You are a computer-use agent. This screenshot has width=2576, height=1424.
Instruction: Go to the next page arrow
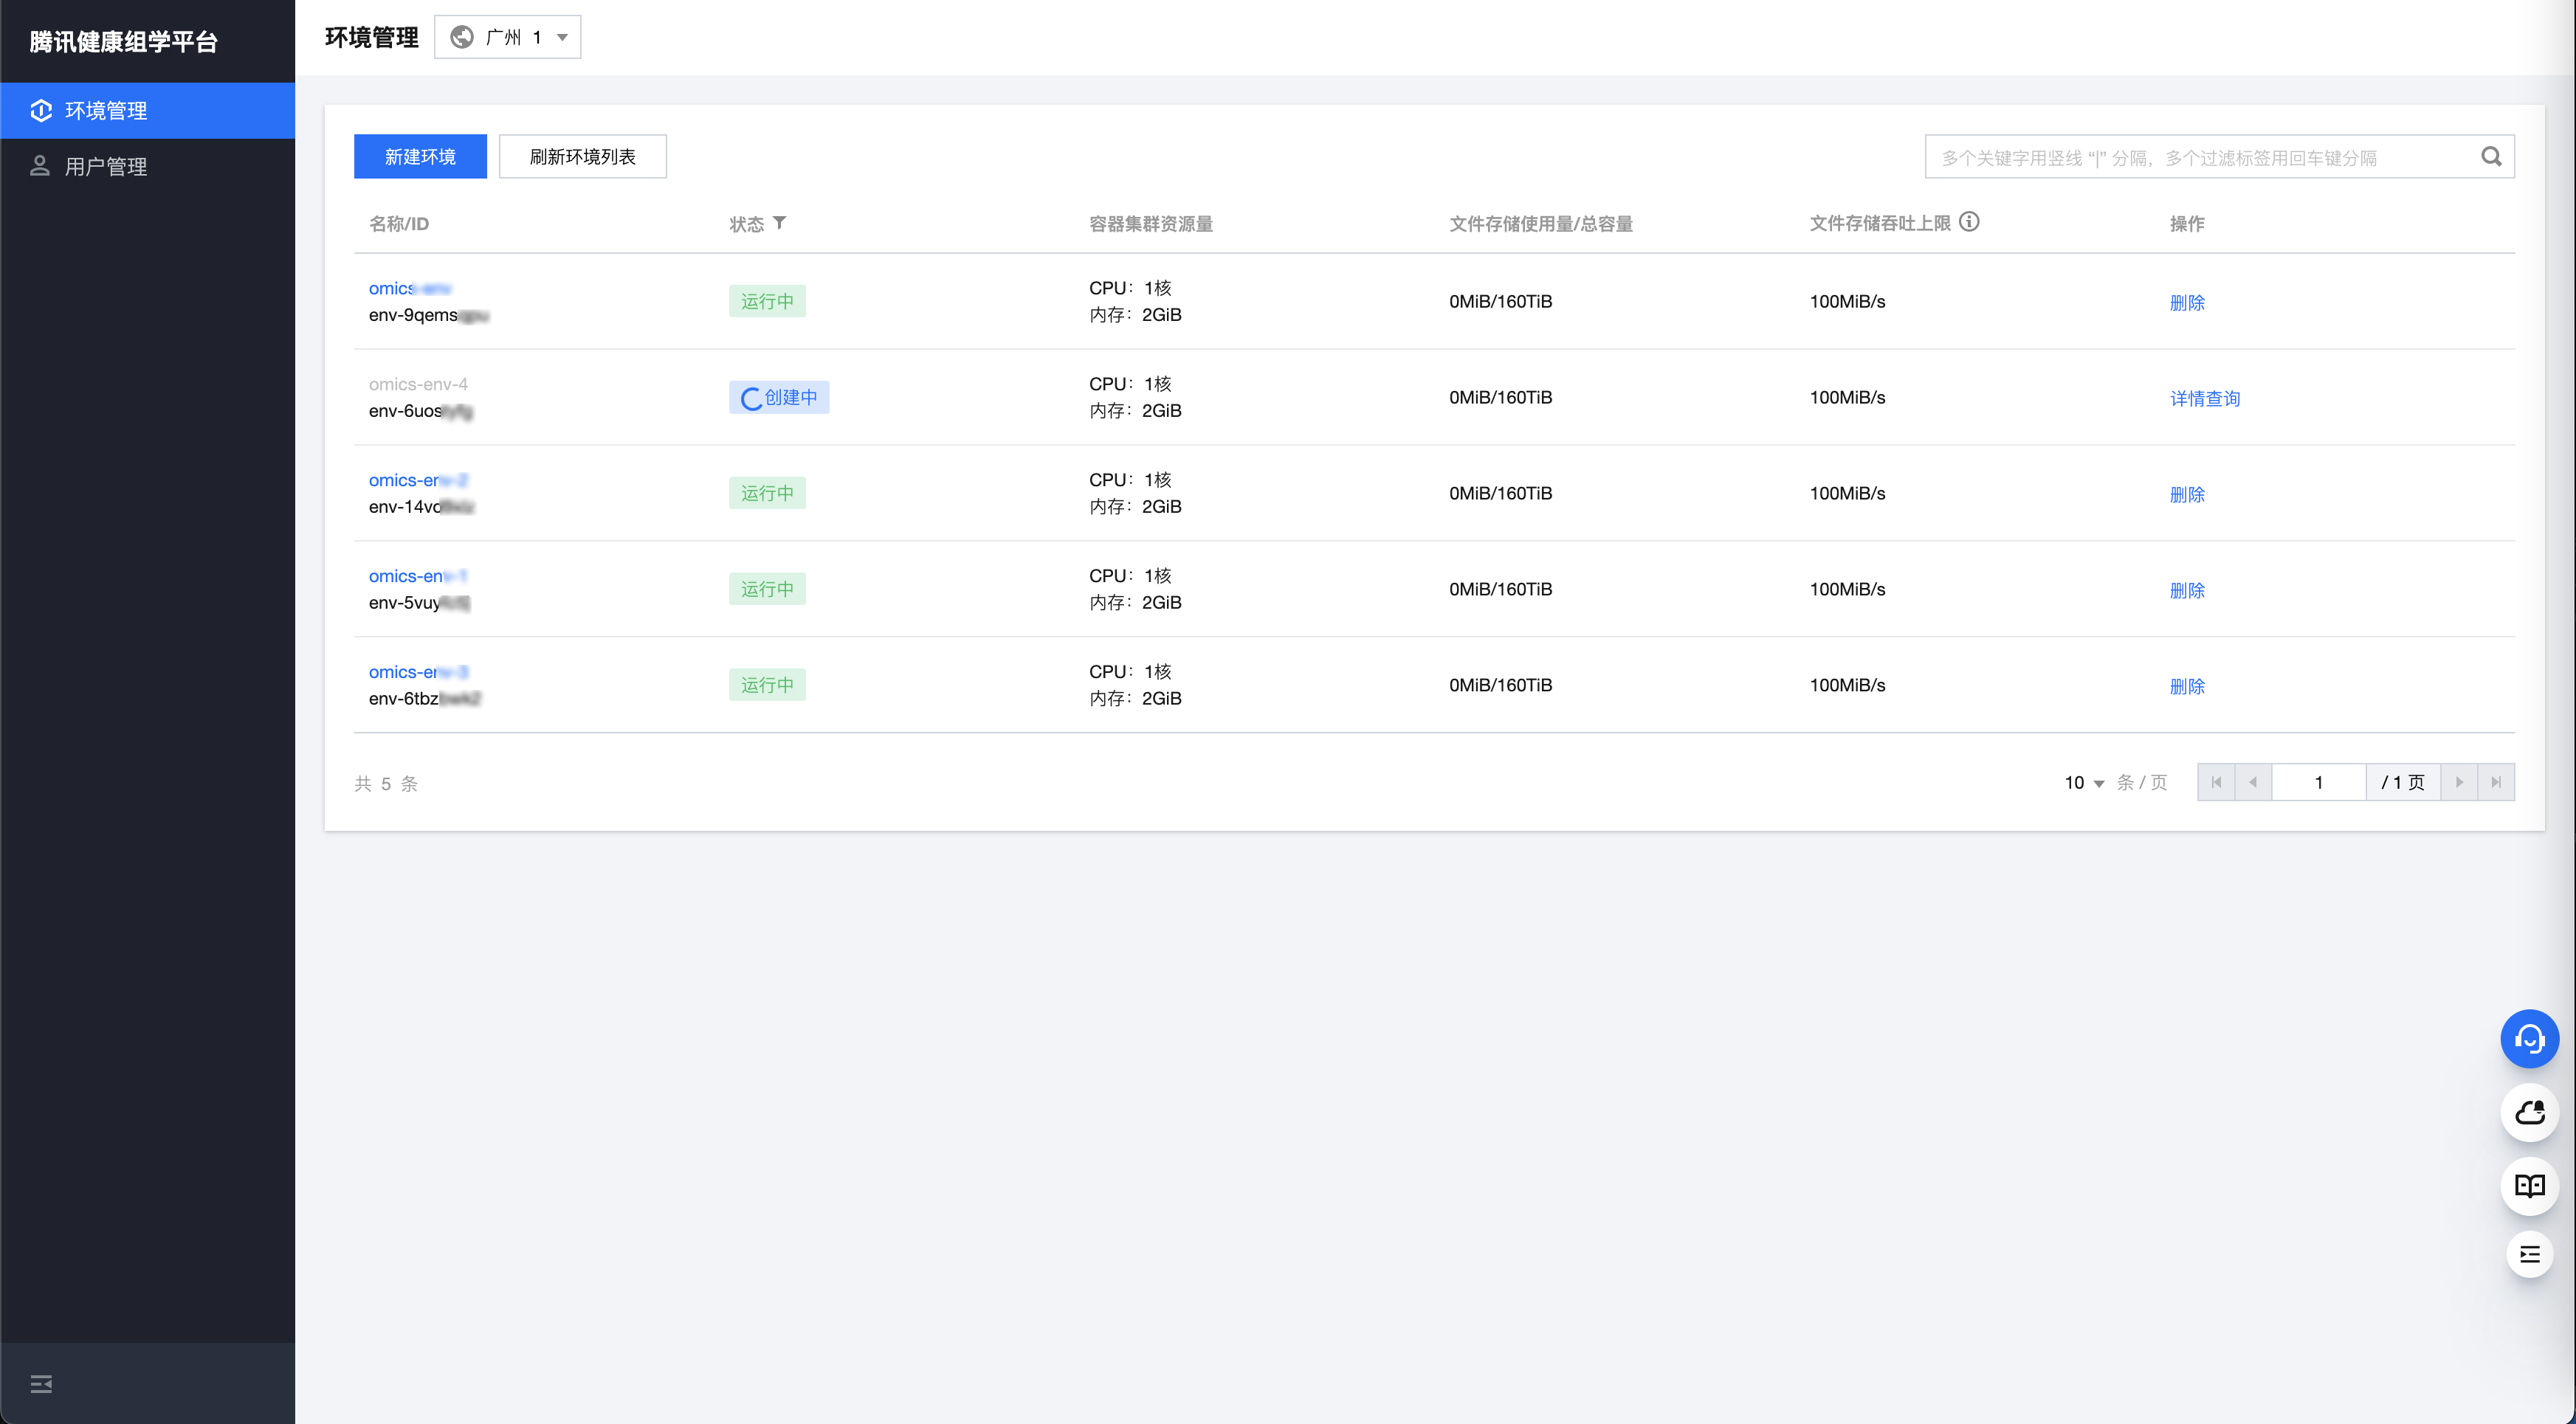2459,782
